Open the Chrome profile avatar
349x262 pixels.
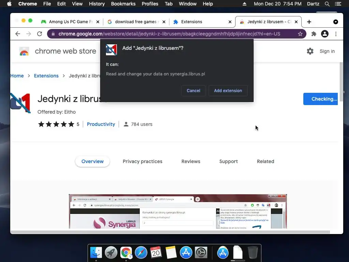[325, 34]
